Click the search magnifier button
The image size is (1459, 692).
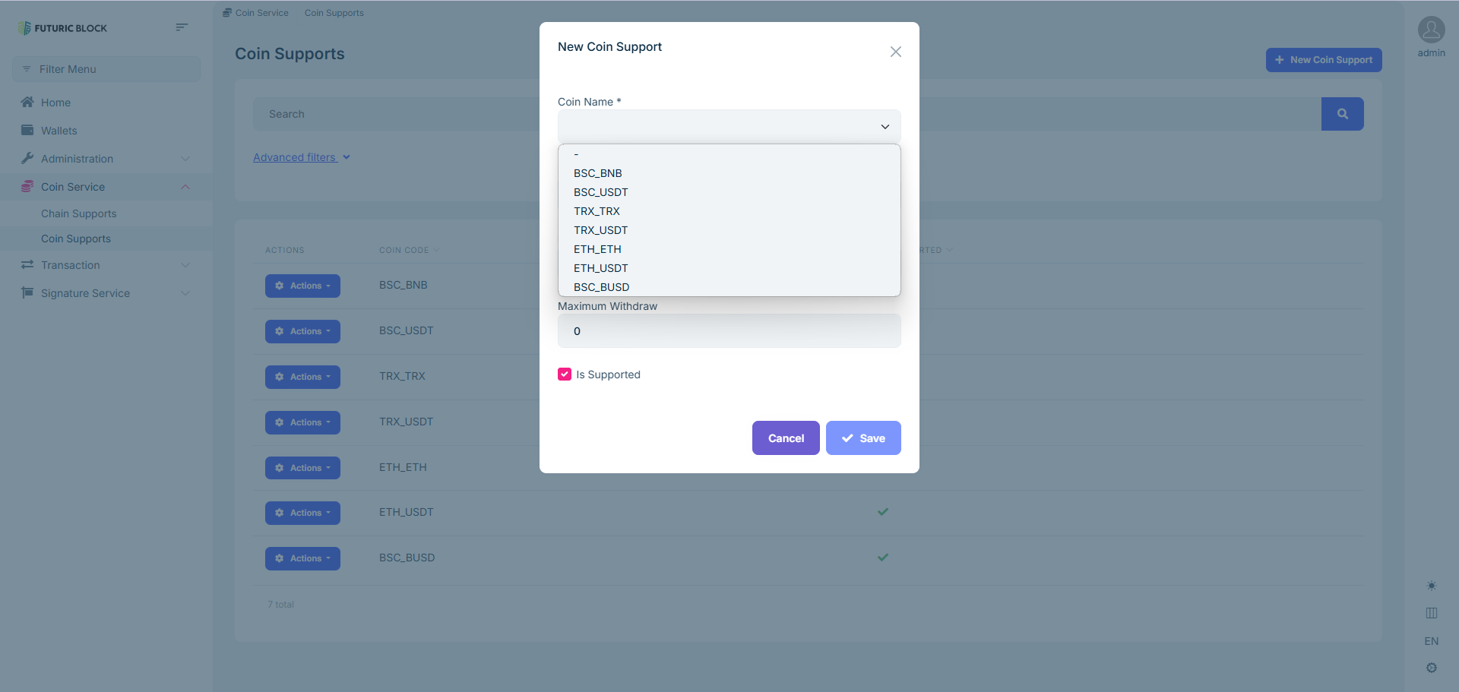[x=1342, y=114]
